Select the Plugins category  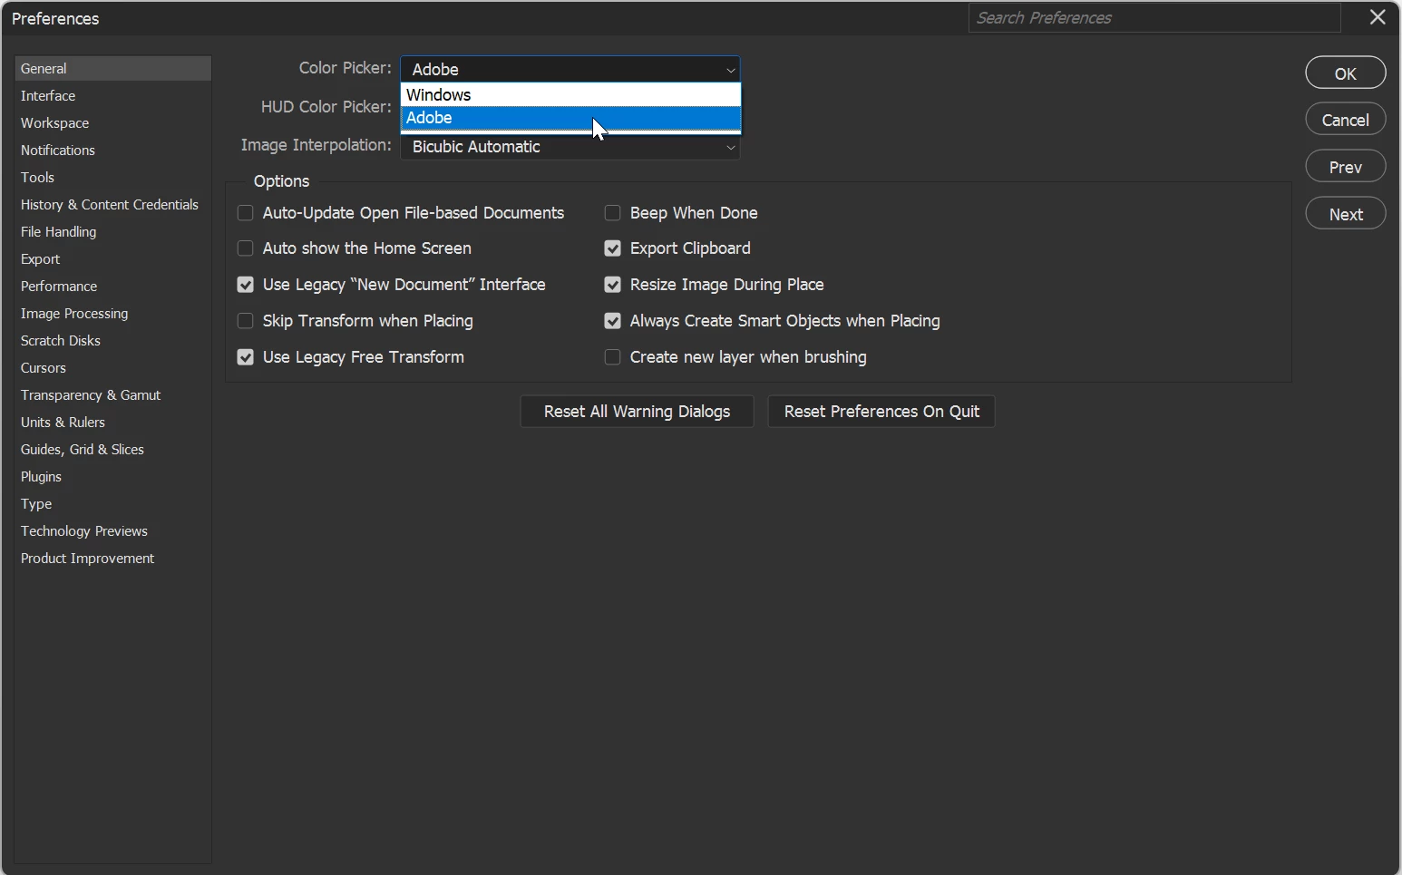[113, 477]
